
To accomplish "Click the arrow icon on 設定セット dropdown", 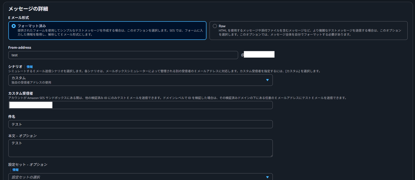I will (x=267, y=177).
